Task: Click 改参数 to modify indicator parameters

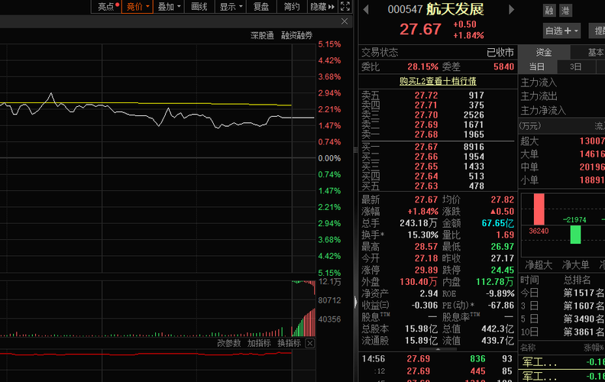Action: click(229, 343)
